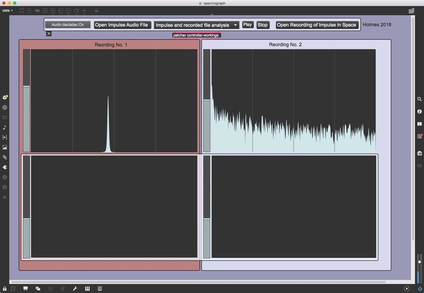The image size is (424, 293).
Task: Toggle the snap-to-object icon in bottom toolbar
Action: pyautogui.click(x=63, y=289)
